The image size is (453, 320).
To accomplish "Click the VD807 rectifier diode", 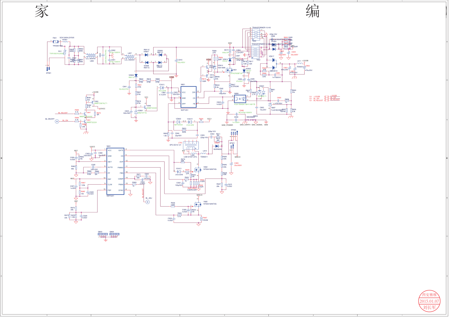I will click(x=146, y=54).
